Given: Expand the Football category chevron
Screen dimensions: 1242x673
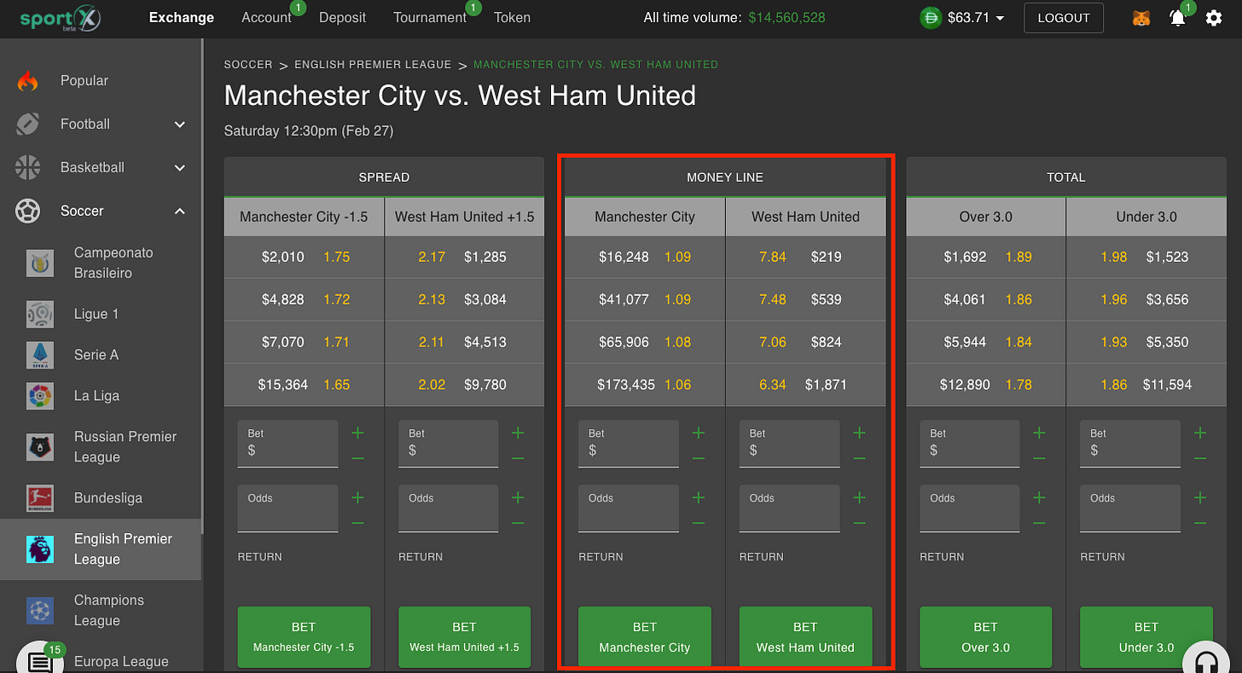Looking at the screenshot, I should click(180, 125).
